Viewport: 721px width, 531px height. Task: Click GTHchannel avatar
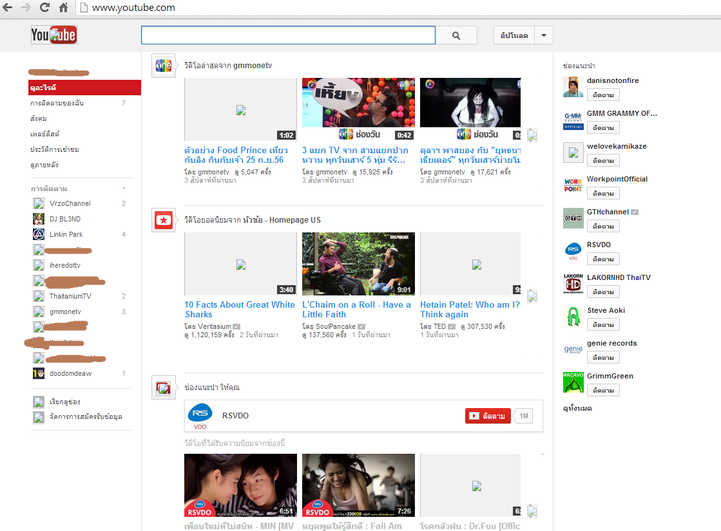573,219
